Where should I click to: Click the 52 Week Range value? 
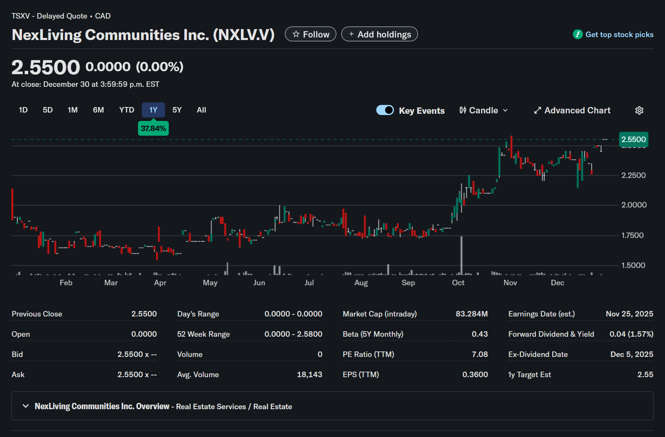(293, 334)
